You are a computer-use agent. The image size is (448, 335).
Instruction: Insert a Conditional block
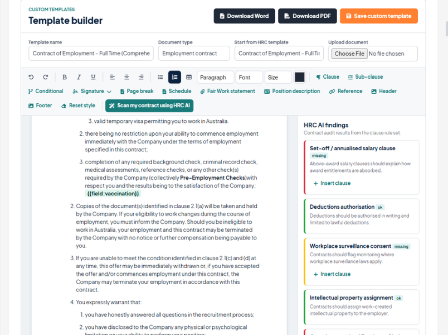[x=46, y=91]
